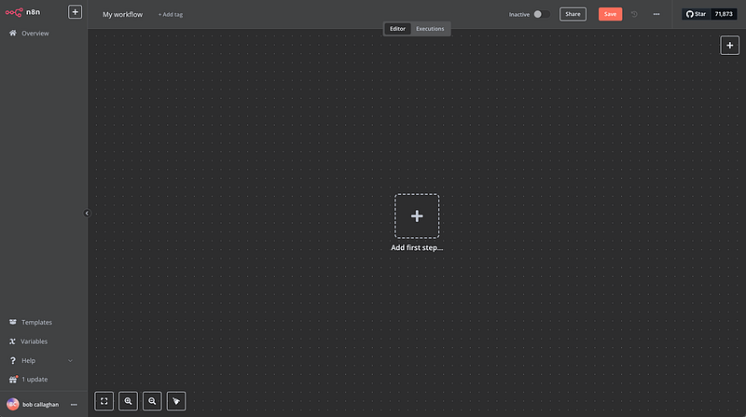This screenshot has width=746, height=417.
Task: Toggle the Inactive workflow switch
Action: [536, 14]
